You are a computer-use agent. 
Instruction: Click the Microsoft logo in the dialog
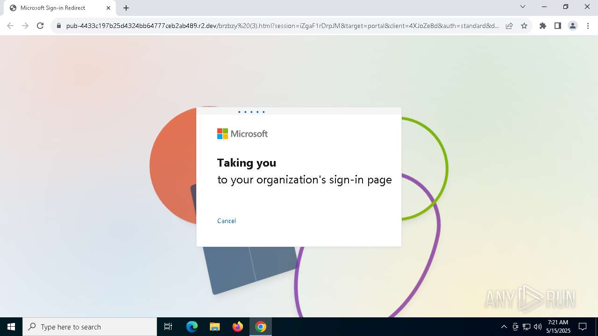click(x=242, y=134)
